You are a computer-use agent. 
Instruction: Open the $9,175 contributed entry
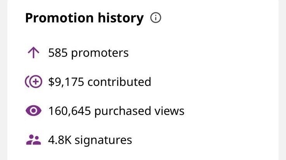click(x=100, y=82)
